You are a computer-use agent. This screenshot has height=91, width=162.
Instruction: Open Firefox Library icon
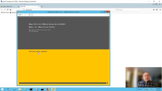click(154, 10)
